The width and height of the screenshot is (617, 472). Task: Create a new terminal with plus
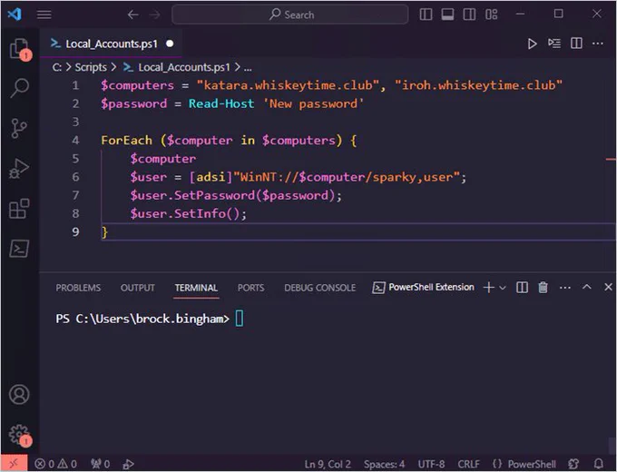[488, 288]
